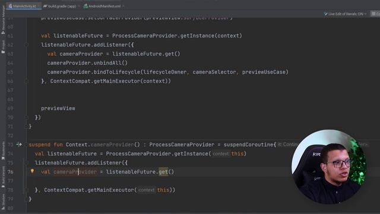Collapse the cameraProvider function at line 73
This screenshot has height=214, width=380.
26,144
